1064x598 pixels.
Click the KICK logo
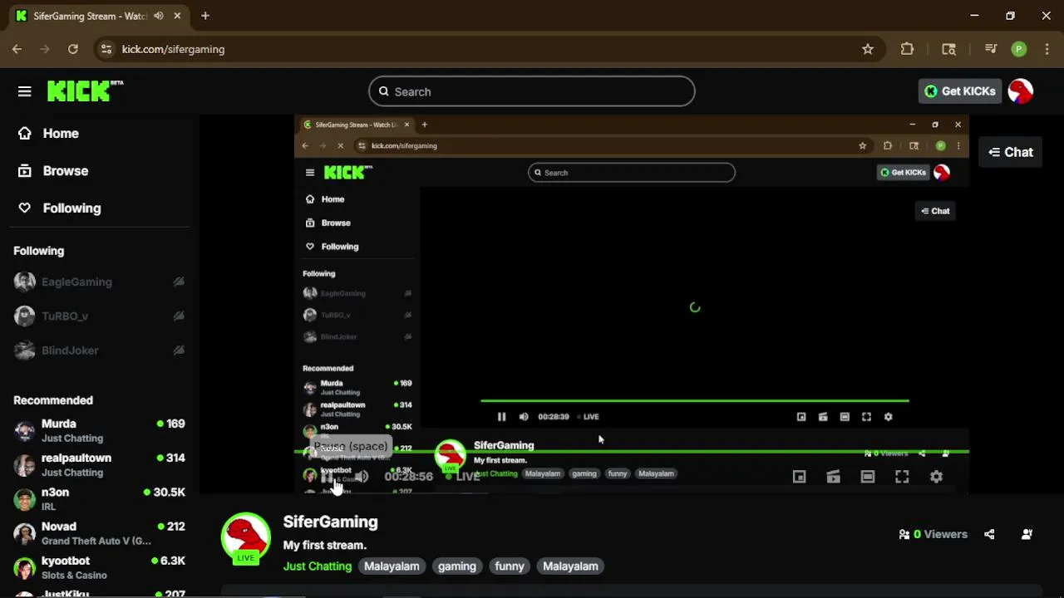pyautogui.click(x=85, y=91)
